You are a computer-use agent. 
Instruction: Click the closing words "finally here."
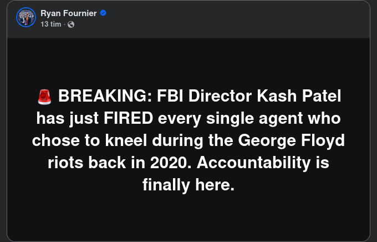point(188,185)
